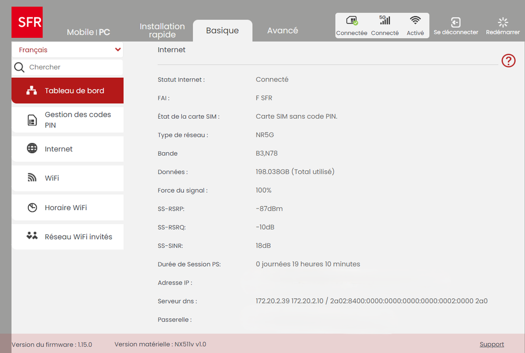
Task: Click the WiFi Activé status icon
Action: click(415, 21)
